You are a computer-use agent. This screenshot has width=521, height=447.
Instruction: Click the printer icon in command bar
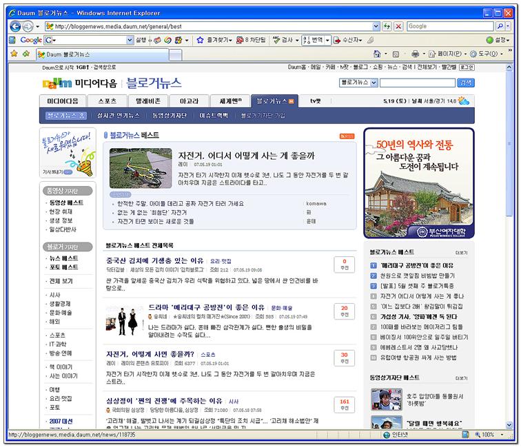point(416,54)
